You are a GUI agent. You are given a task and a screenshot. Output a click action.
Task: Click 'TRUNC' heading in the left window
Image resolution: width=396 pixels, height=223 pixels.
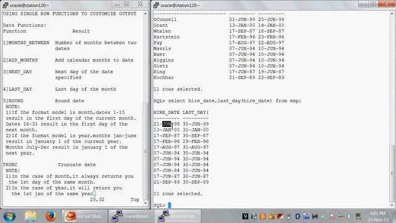pos(10,165)
